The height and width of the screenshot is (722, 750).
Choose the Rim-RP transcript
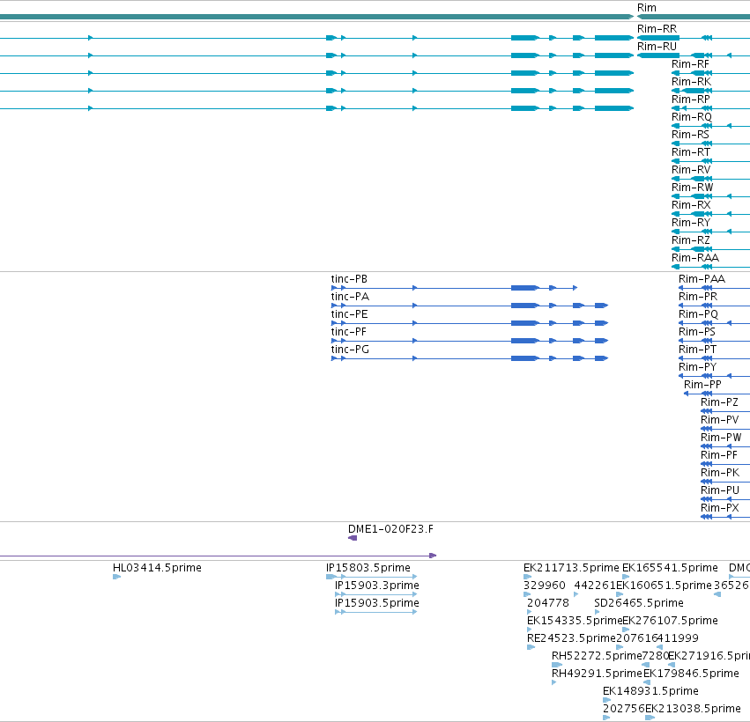pos(691,99)
